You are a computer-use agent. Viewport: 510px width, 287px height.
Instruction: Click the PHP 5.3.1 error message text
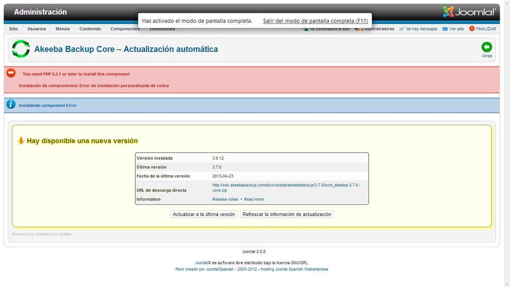[76, 74]
